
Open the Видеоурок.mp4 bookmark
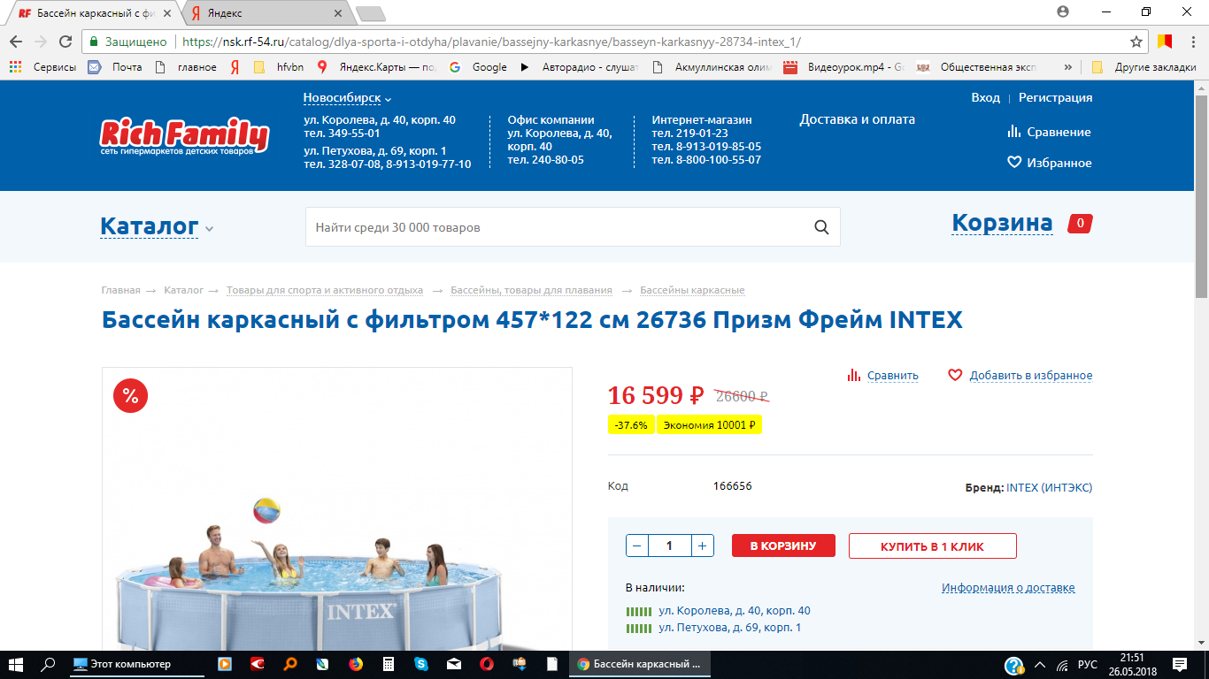[844, 66]
